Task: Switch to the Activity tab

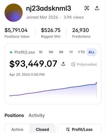Action: click(x=37, y=115)
